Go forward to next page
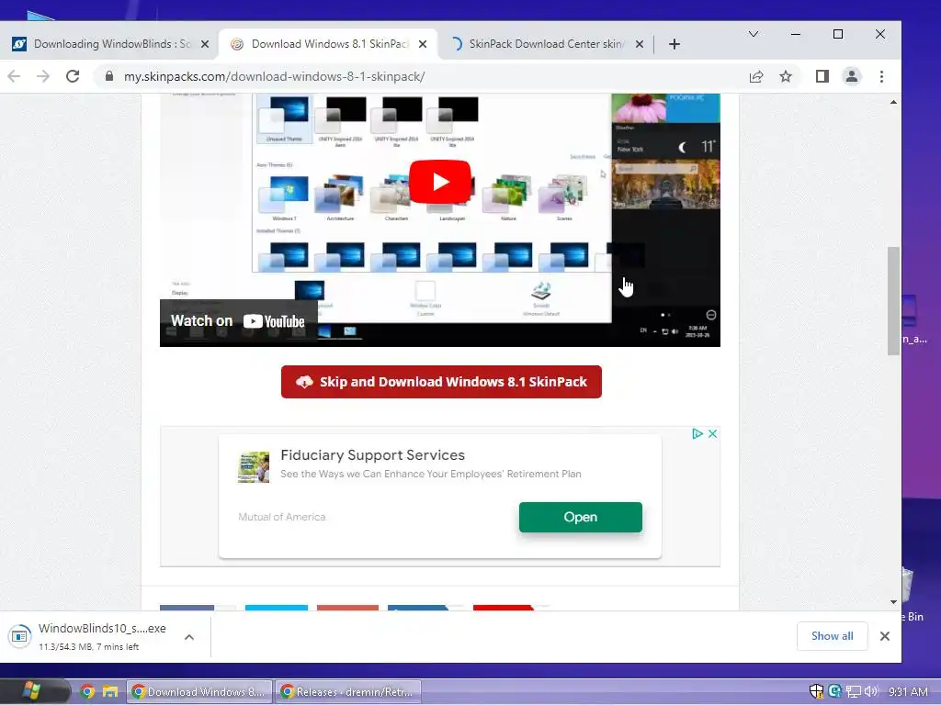Image resolution: width=941 pixels, height=705 pixels. tap(43, 76)
